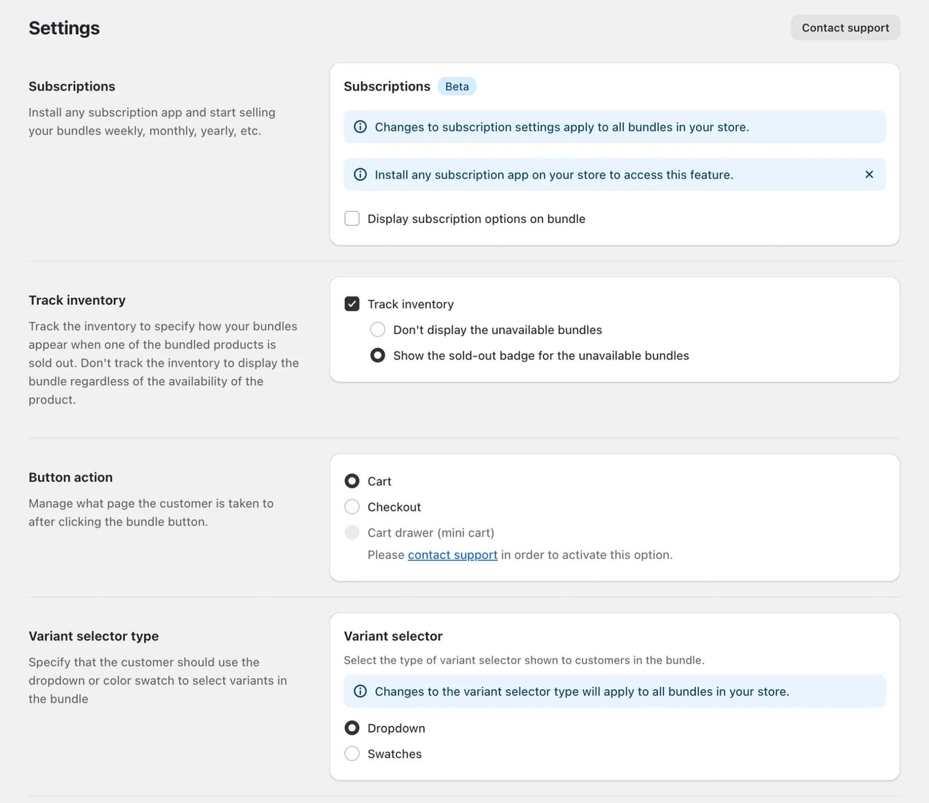This screenshot has height=803, width=929.
Task: Click the left 'Track inventory' section heading
Action: point(77,300)
